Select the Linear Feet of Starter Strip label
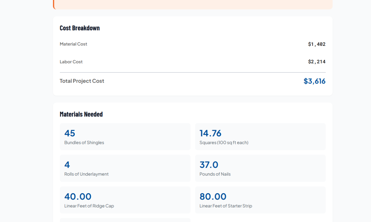The height and width of the screenshot is (222, 371). point(226,206)
